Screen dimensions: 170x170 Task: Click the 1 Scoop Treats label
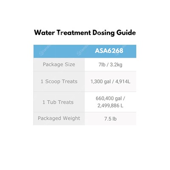click(59, 82)
